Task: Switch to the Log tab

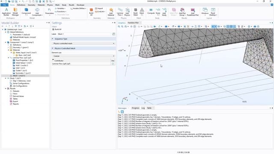Action: tap(143, 108)
